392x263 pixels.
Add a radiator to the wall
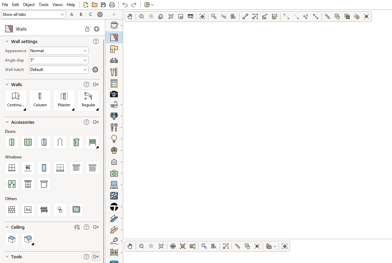pos(44,209)
